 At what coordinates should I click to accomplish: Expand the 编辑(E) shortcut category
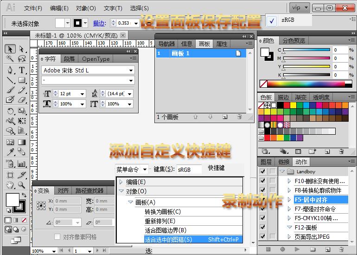coord(121,182)
